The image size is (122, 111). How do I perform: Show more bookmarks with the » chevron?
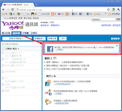coord(105,13)
